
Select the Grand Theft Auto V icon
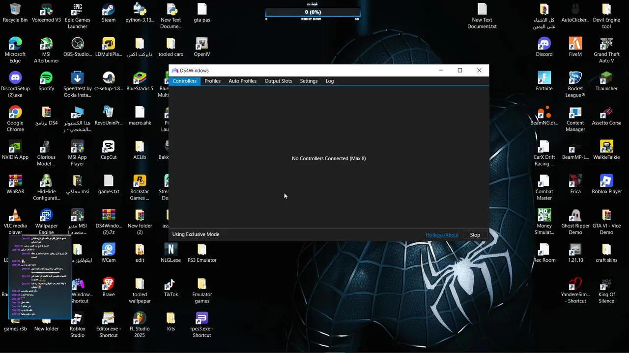606,50
